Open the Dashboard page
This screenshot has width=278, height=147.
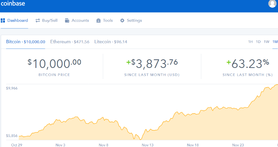tap(17, 20)
